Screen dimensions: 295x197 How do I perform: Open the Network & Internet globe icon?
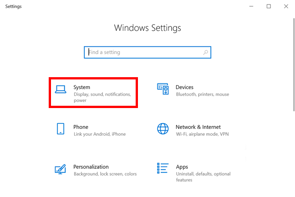(163, 129)
